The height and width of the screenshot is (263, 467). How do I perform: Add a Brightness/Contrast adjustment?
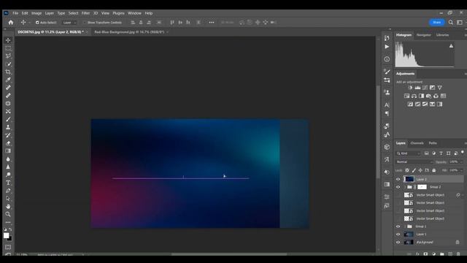pos(410,88)
